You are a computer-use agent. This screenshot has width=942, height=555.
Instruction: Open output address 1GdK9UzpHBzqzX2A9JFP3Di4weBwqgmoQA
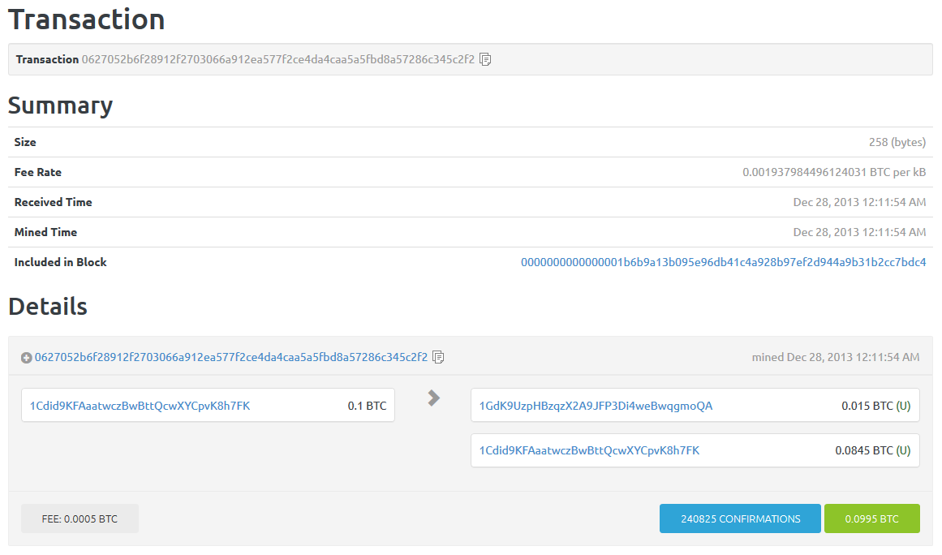click(x=596, y=406)
